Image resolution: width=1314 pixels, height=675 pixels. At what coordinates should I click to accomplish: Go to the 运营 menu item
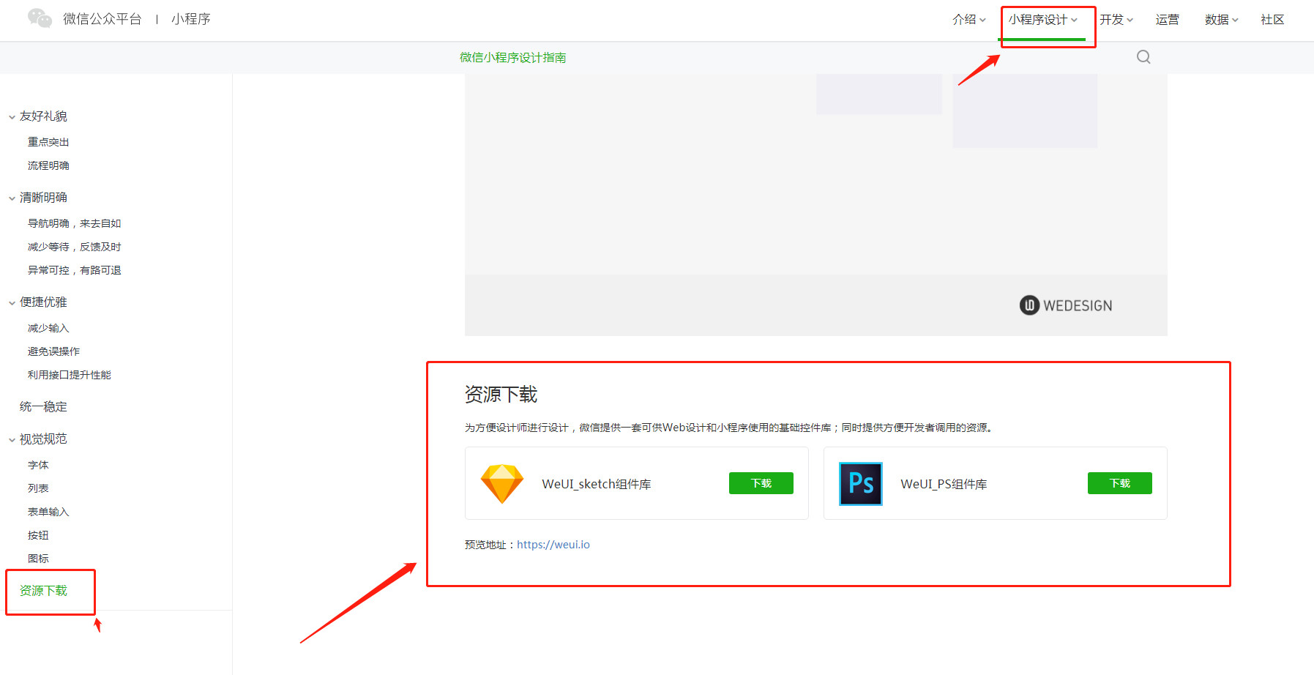(x=1168, y=20)
